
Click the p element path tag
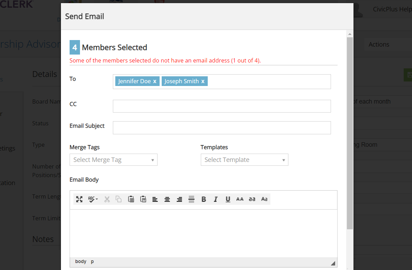coord(92,262)
